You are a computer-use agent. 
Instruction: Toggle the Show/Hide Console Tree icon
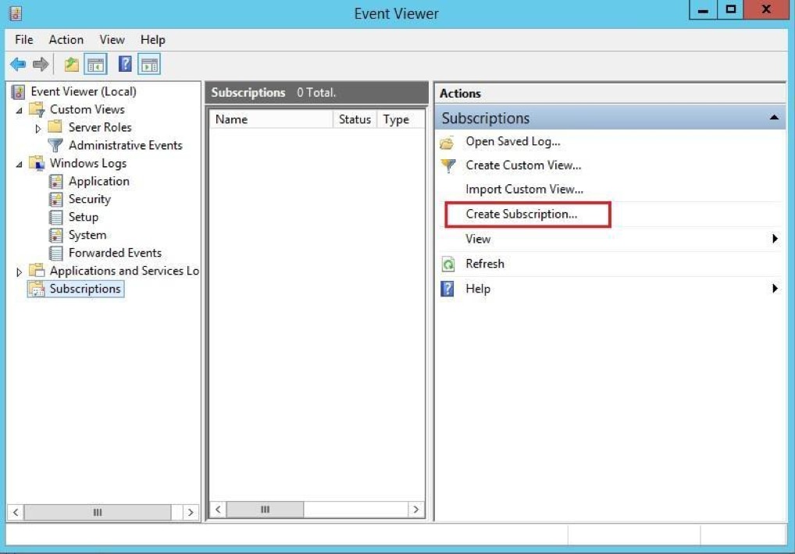pyautogui.click(x=96, y=65)
